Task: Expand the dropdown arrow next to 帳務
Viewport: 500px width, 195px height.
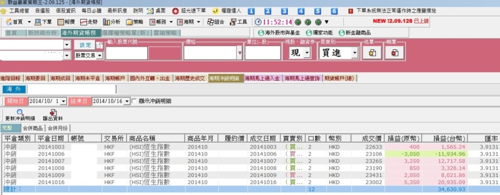Action: (x=171, y=22)
